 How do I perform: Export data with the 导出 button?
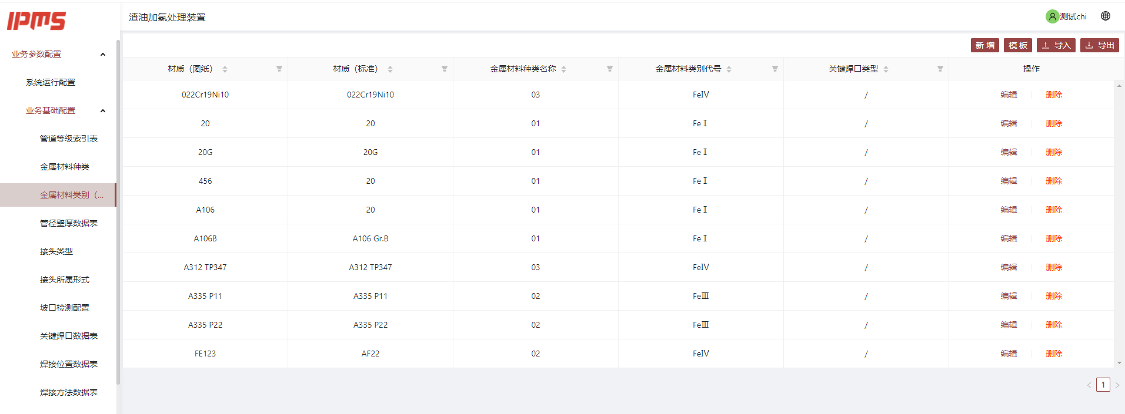click(x=1100, y=45)
